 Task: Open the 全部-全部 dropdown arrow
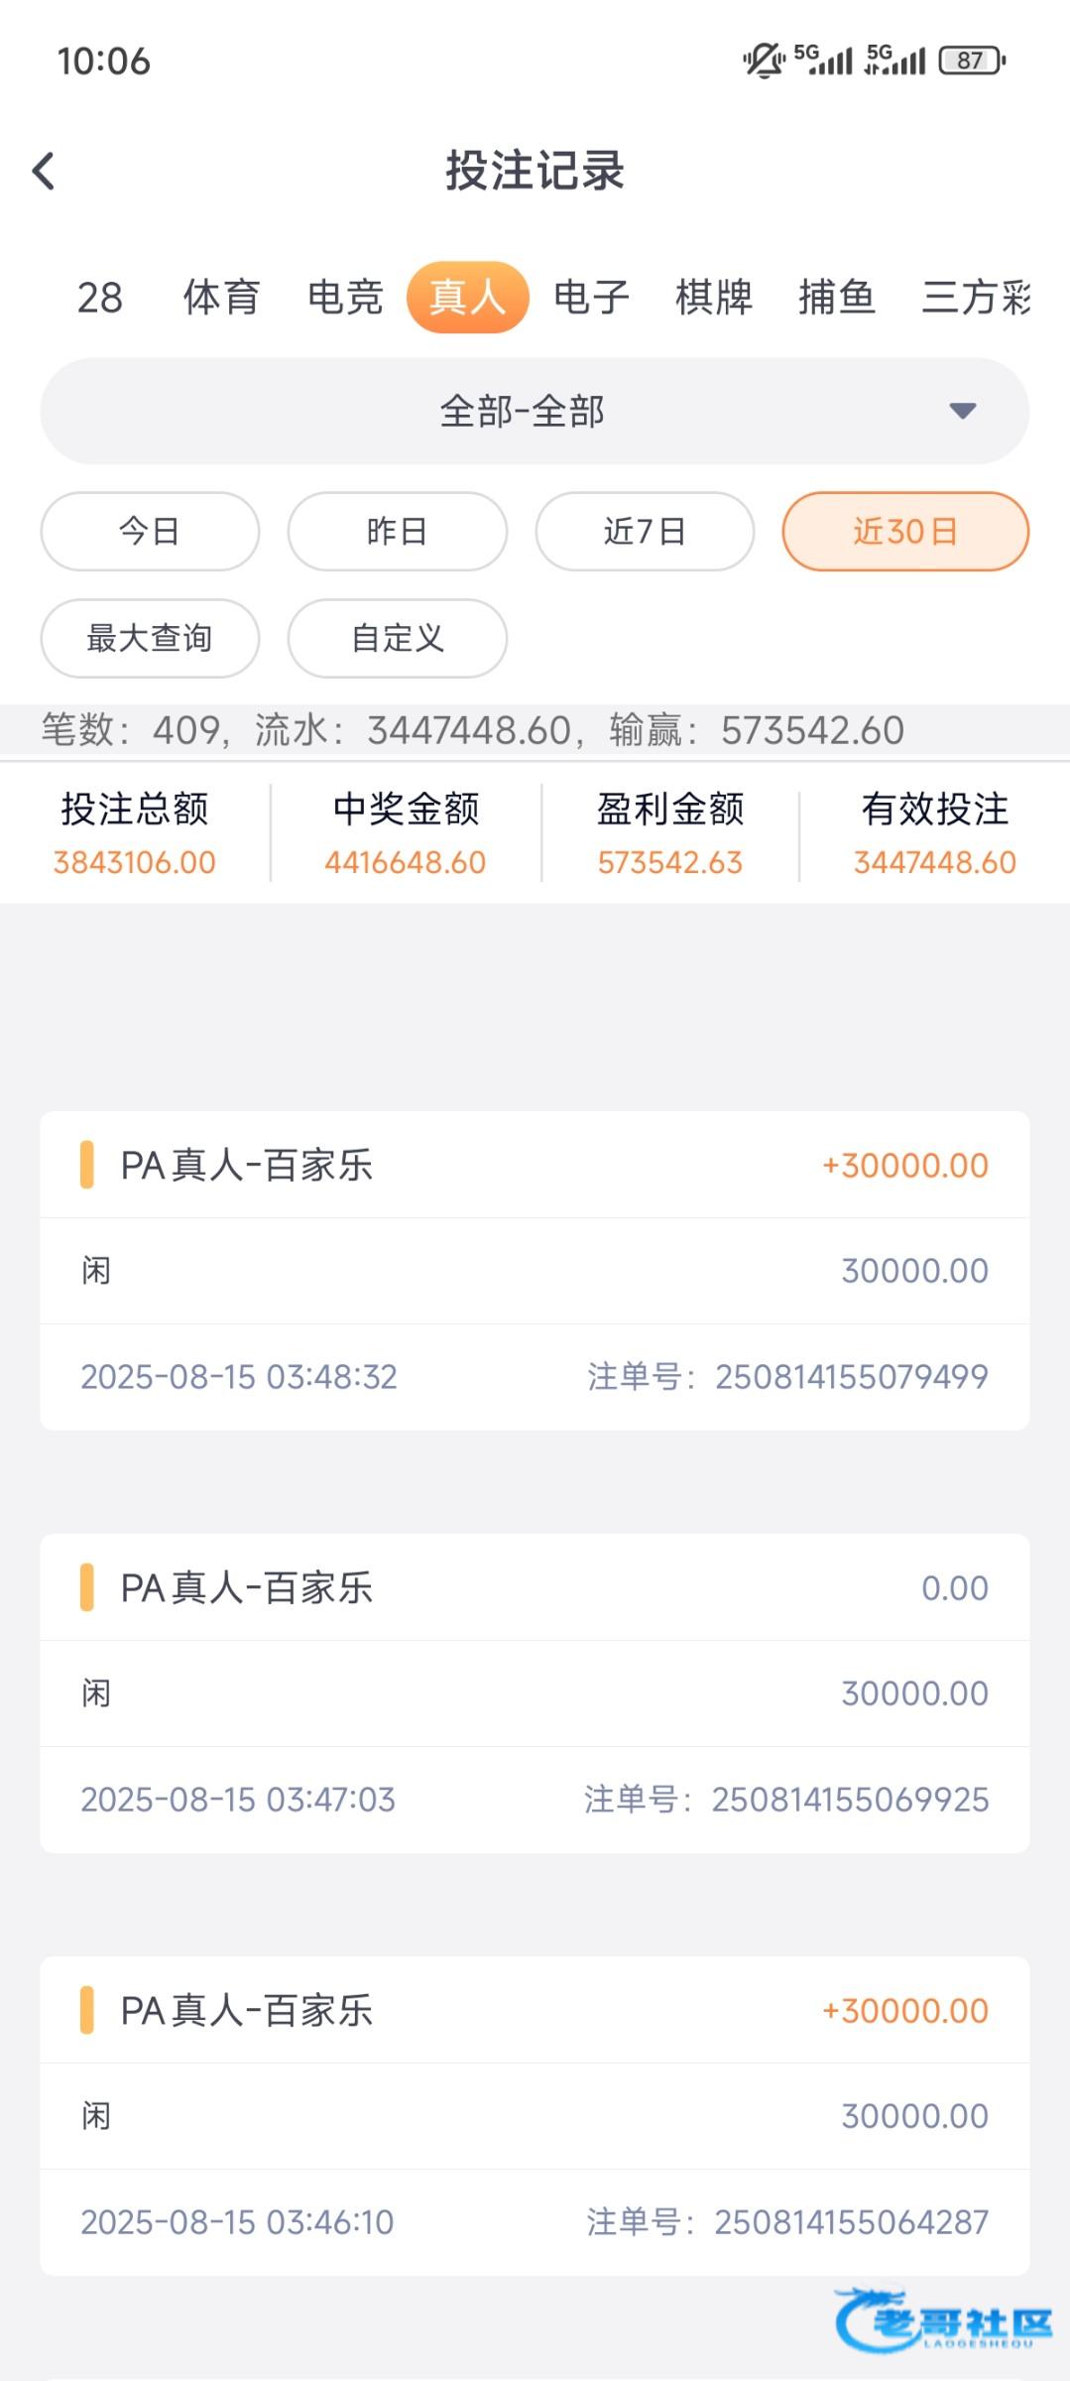962,411
